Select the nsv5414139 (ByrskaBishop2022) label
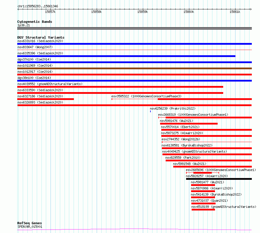 coord(216,194)
